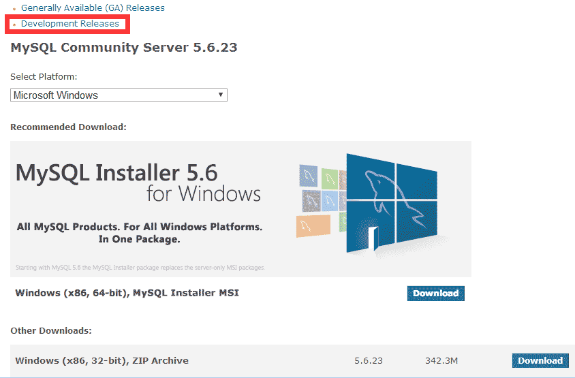
Task: Click the MySQL Community Server 5.6.23 heading
Action: click(124, 48)
